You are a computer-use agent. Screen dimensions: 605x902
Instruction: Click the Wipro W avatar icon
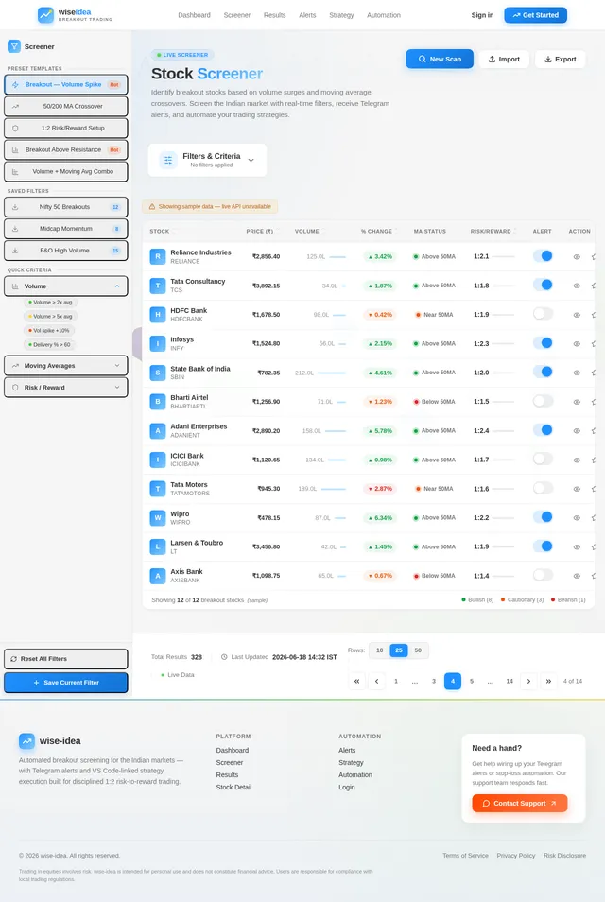pyautogui.click(x=158, y=518)
